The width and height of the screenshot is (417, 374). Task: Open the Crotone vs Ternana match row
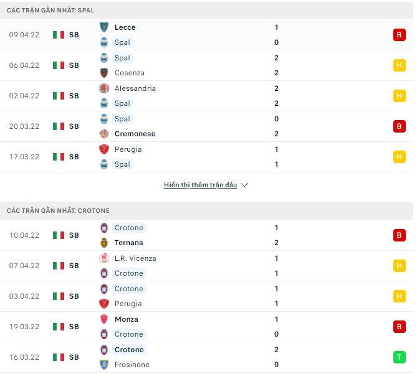(x=206, y=235)
